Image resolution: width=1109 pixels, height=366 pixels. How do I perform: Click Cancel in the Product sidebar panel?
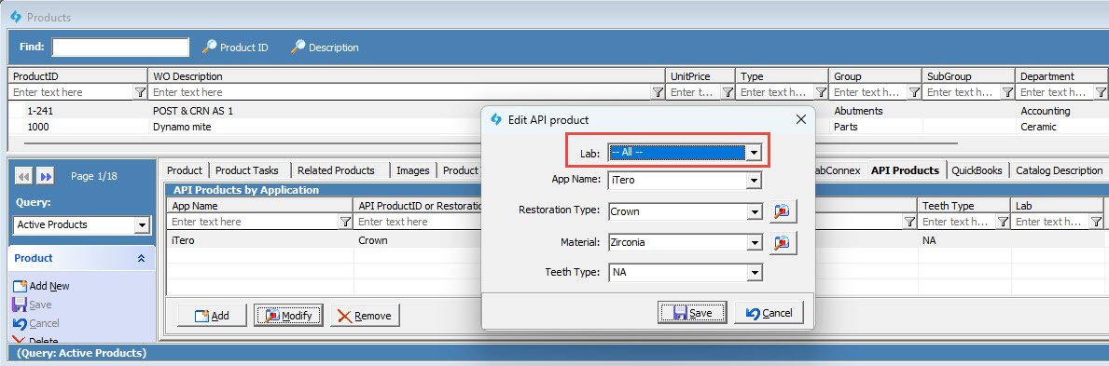tap(36, 323)
